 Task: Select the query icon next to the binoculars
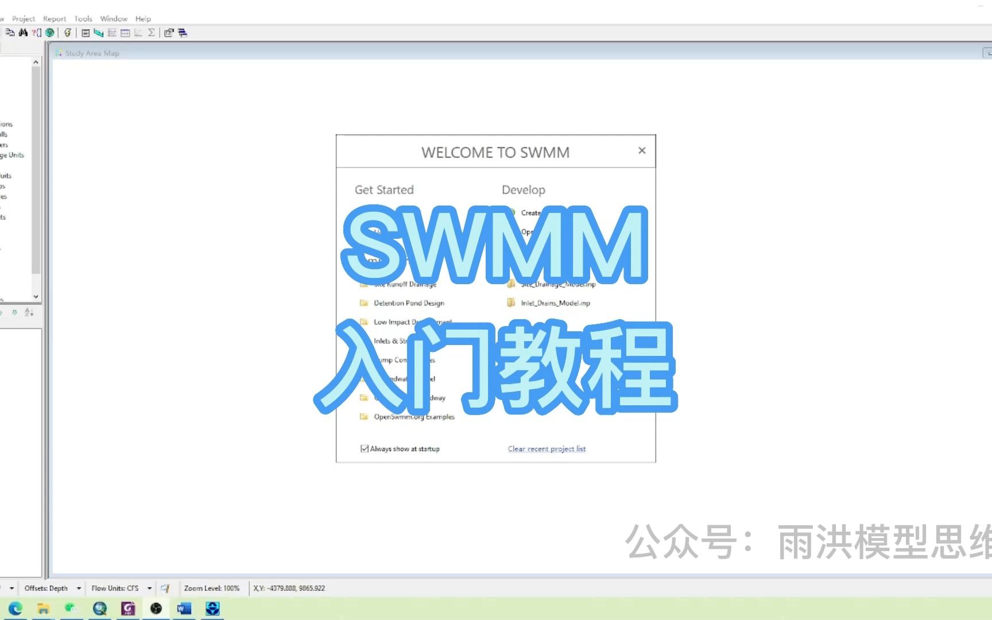[x=36, y=33]
